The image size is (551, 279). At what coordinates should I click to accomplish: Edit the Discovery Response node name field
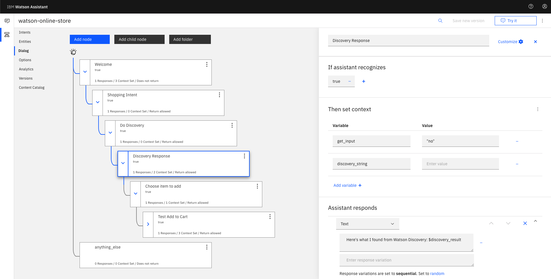[409, 41]
